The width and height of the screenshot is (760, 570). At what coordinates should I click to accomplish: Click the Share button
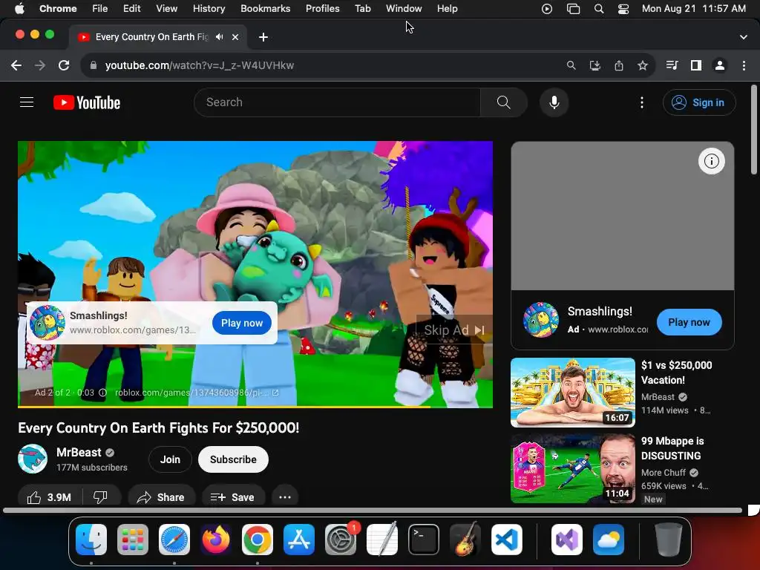[161, 497]
